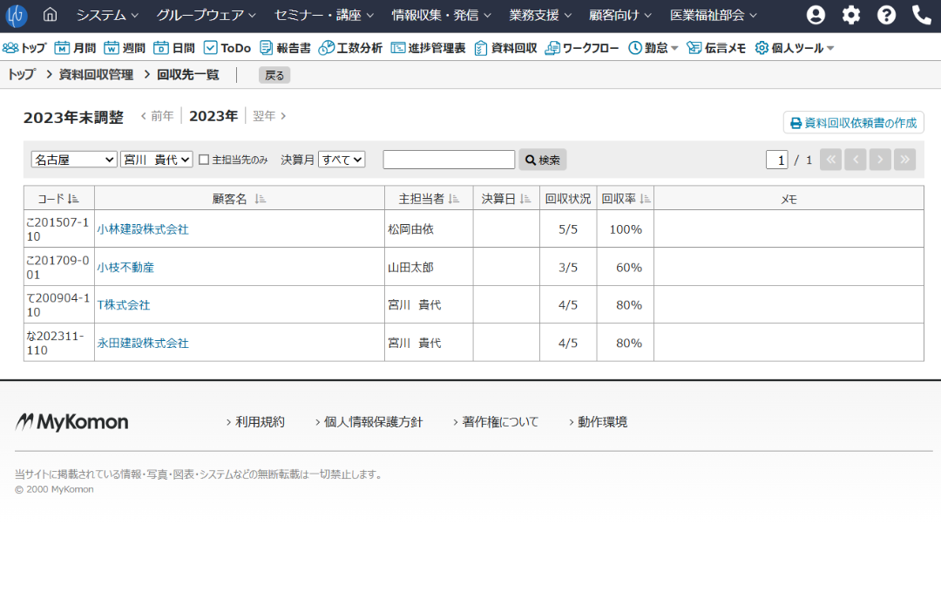Click the home icon in top bar
The height and width of the screenshot is (593, 941).
(50, 15)
